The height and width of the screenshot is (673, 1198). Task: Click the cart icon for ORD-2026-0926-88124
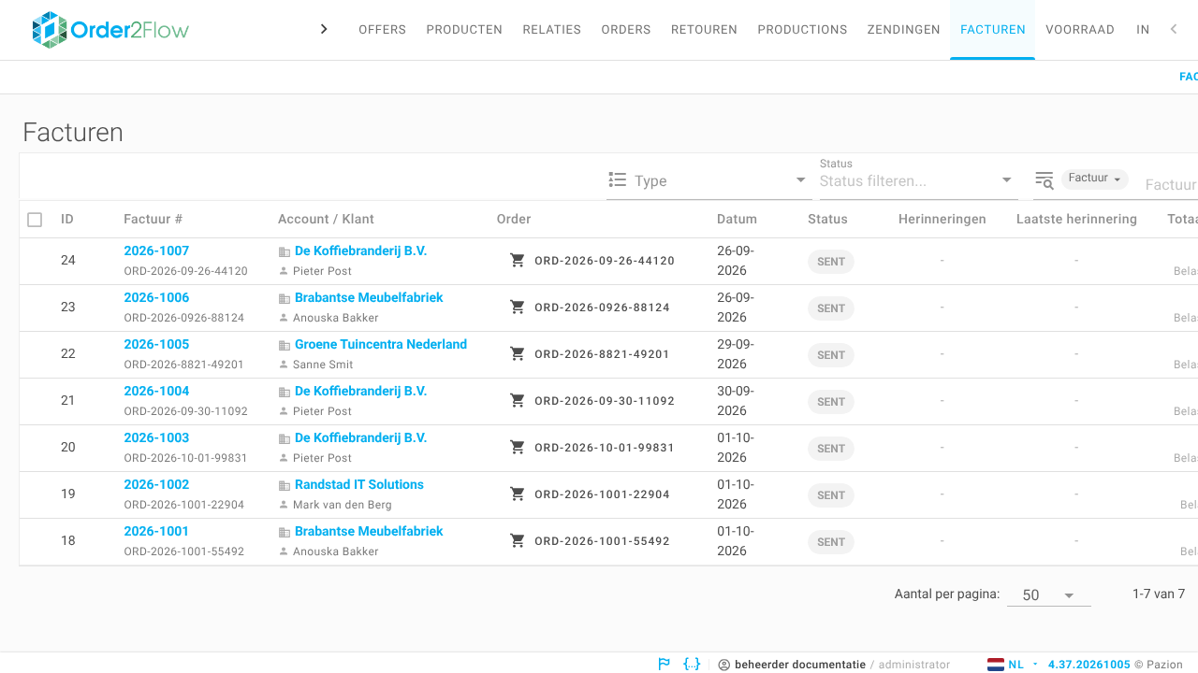518,307
